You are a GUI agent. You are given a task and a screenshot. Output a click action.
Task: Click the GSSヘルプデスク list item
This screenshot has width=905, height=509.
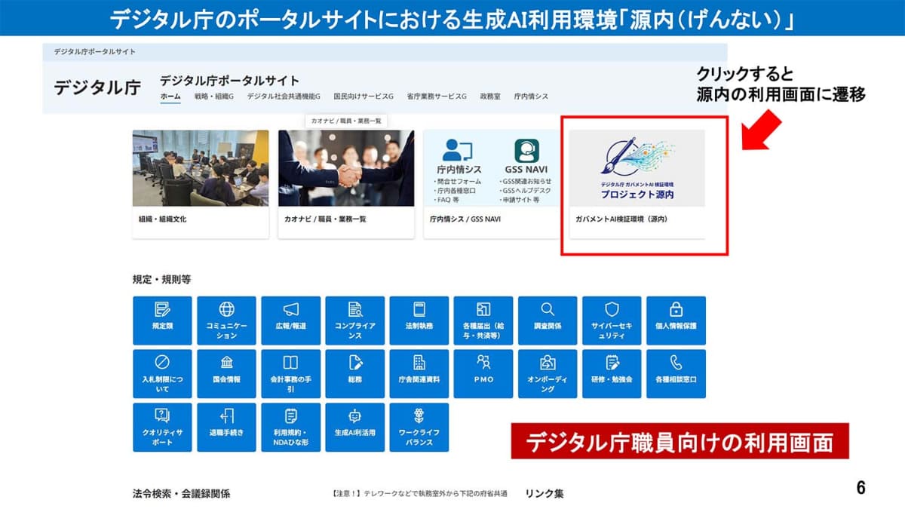pyautogui.click(x=526, y=191)
